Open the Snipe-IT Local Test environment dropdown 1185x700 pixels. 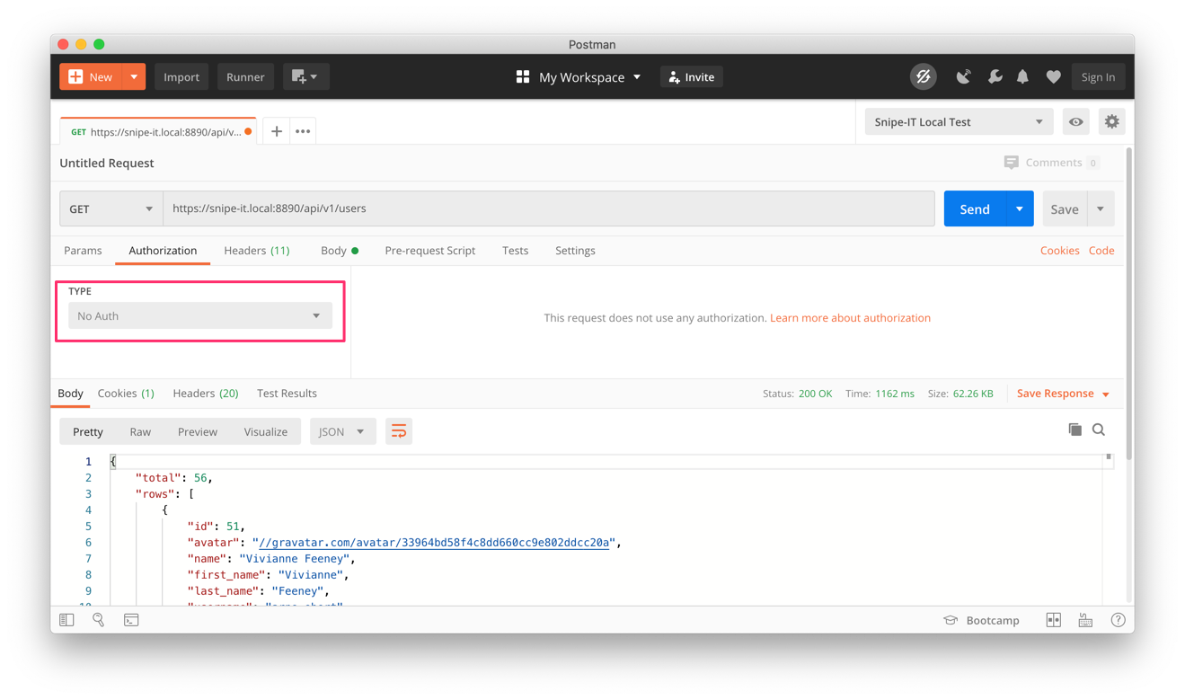point(958,122)
